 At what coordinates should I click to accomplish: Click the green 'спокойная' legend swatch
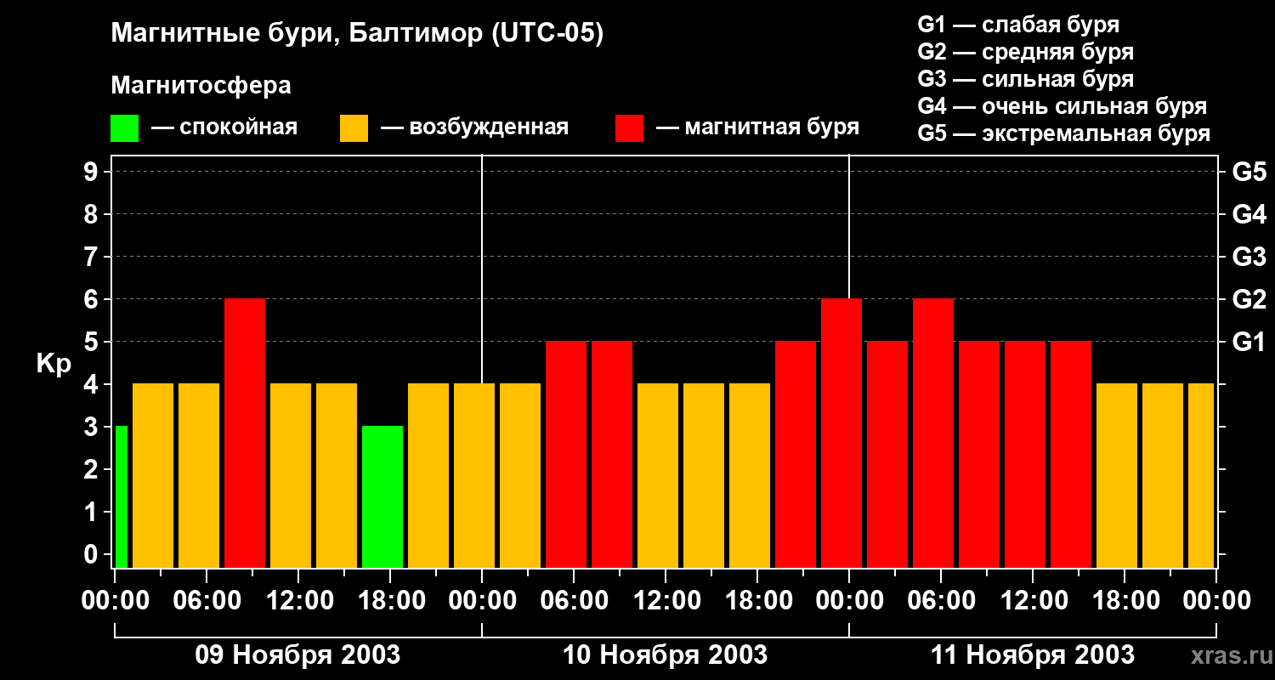click(x=124, y=128)
